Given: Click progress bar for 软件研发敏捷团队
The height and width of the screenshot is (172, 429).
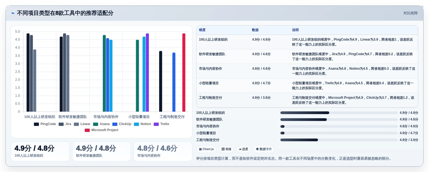Looking at the screenshot, I should click(339, 120).
